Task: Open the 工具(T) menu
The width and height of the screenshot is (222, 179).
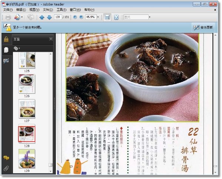Action: pos(61,10)
